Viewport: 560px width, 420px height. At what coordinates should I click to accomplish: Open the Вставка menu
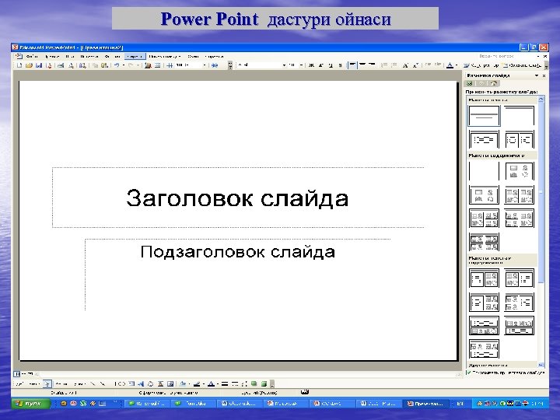[x=89, y=57]
